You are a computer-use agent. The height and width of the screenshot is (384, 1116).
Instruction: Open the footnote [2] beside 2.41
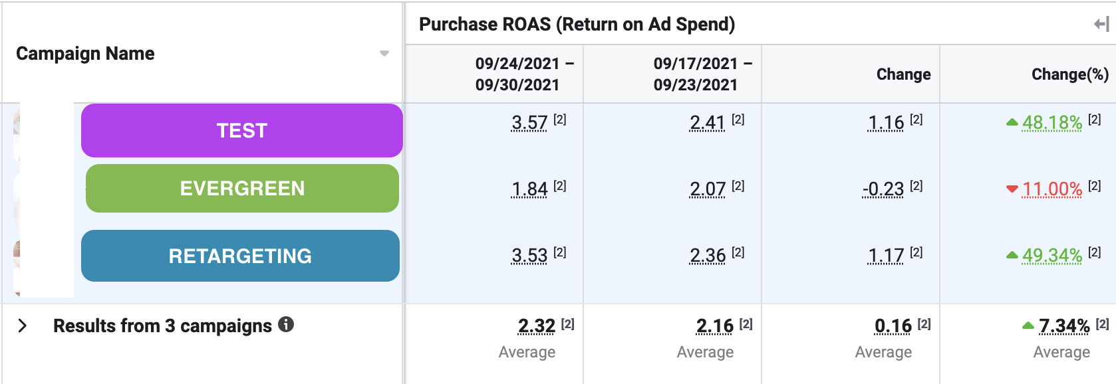pos(738,120)
